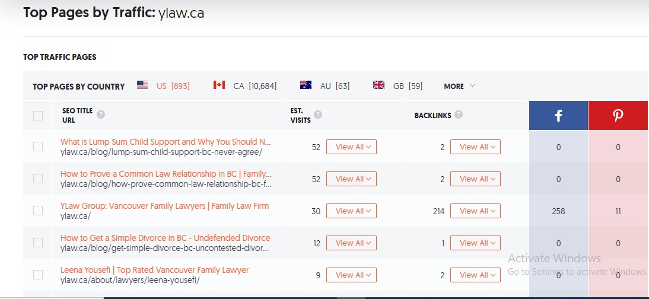Click the Facebook icon column header
This screenshot has width=649, height=299.
coord(558,116)
